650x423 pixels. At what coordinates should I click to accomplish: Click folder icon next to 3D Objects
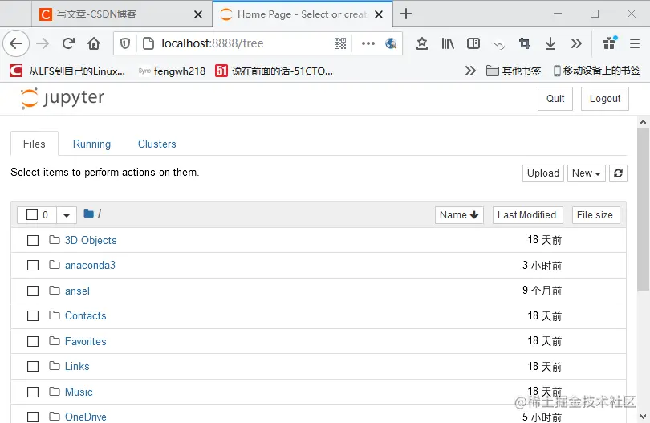(55, 240)
